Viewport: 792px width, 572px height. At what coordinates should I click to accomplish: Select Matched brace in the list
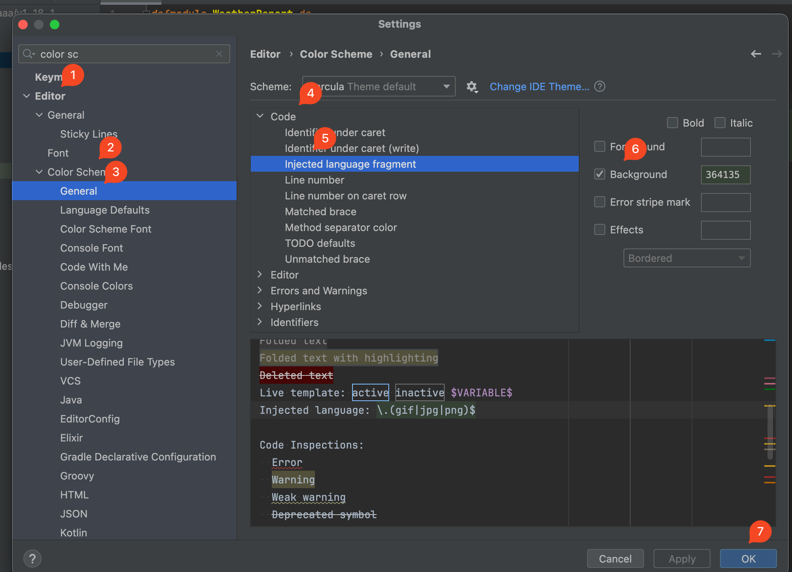320,212
